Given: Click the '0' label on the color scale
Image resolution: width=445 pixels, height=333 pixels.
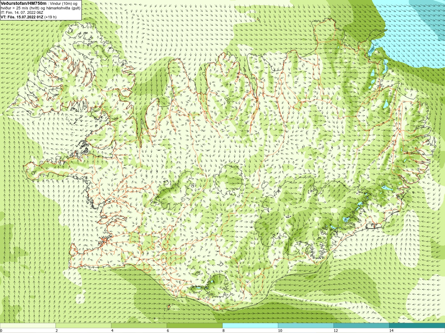Looking at the screenshot, I should 1,331.
